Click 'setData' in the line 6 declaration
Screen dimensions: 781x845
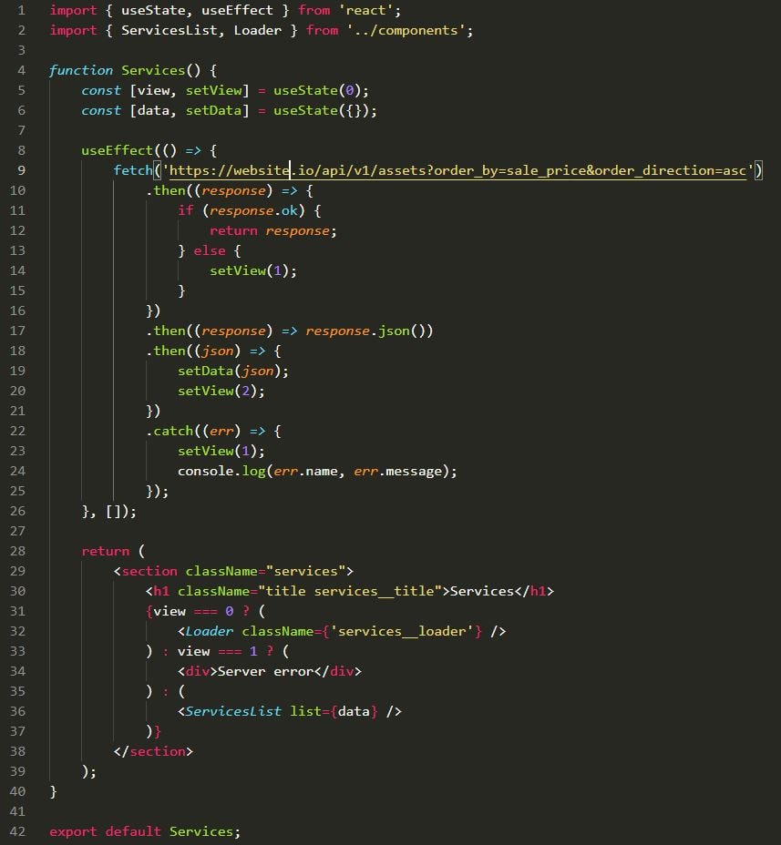213,110
